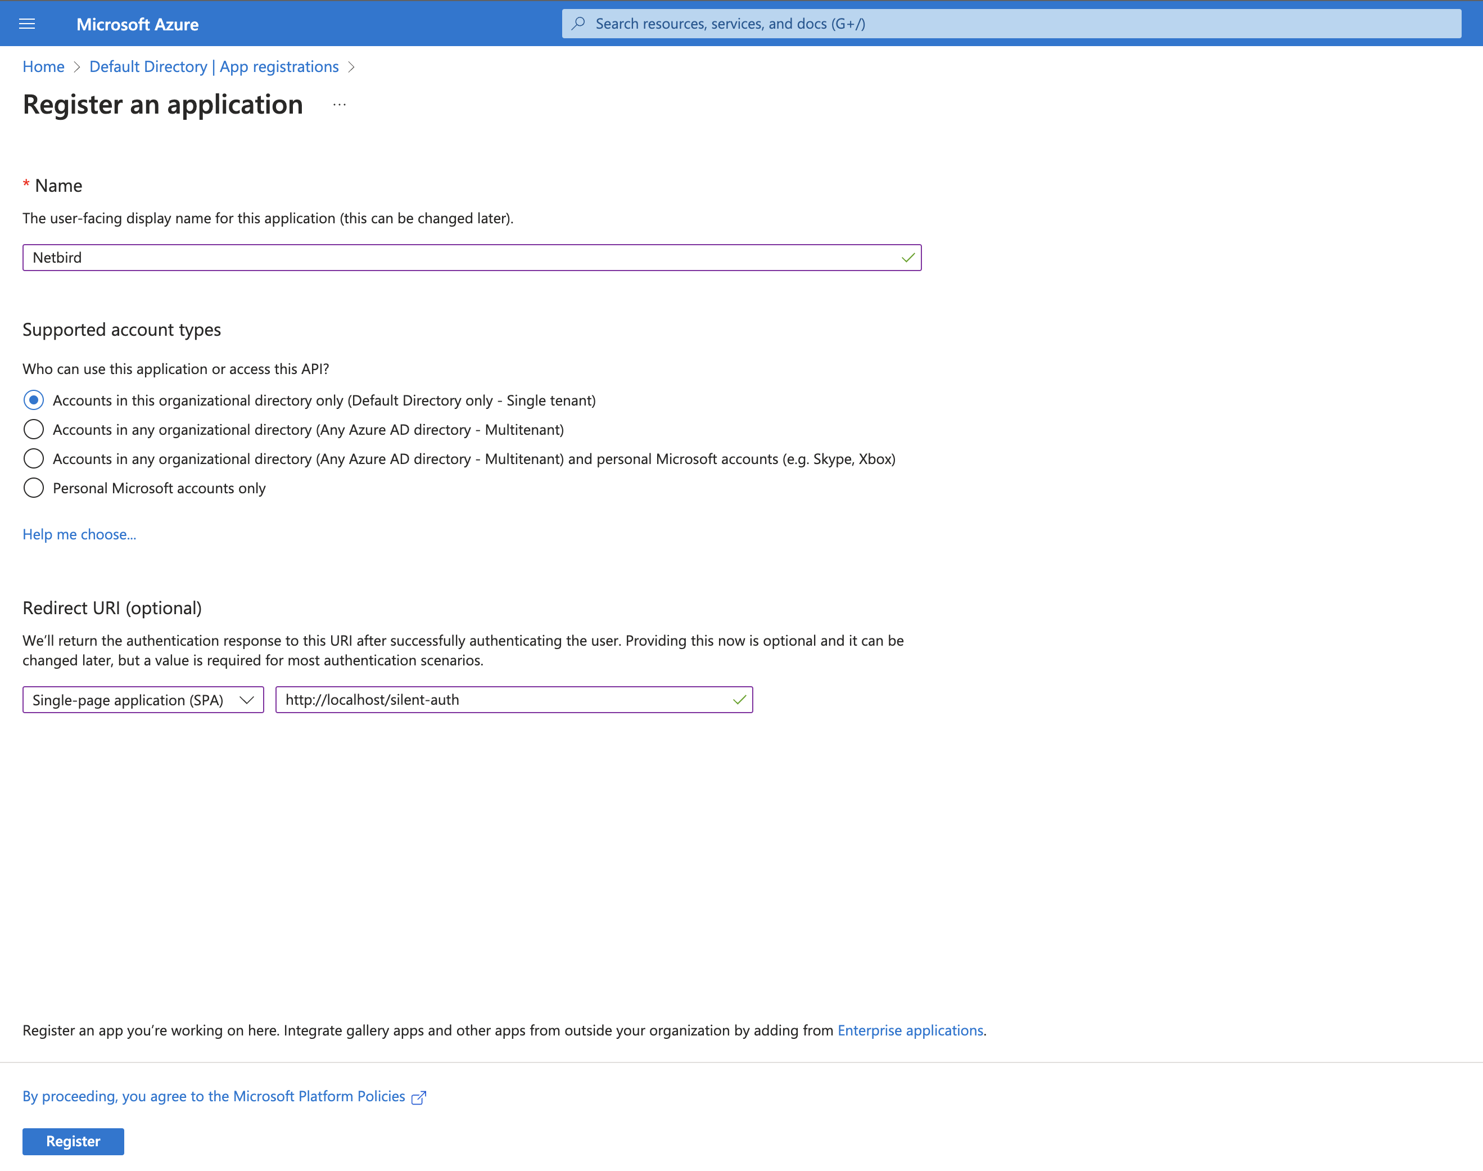Open Default Directory App registrations breadcrumb
This screenshot has width=1483, height=1171.
(x=214, y=66)
